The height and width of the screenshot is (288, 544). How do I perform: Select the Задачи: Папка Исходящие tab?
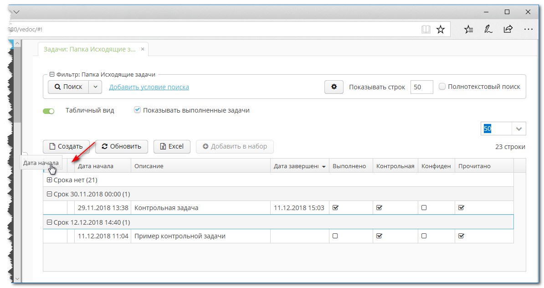click(x=89, y=49)
